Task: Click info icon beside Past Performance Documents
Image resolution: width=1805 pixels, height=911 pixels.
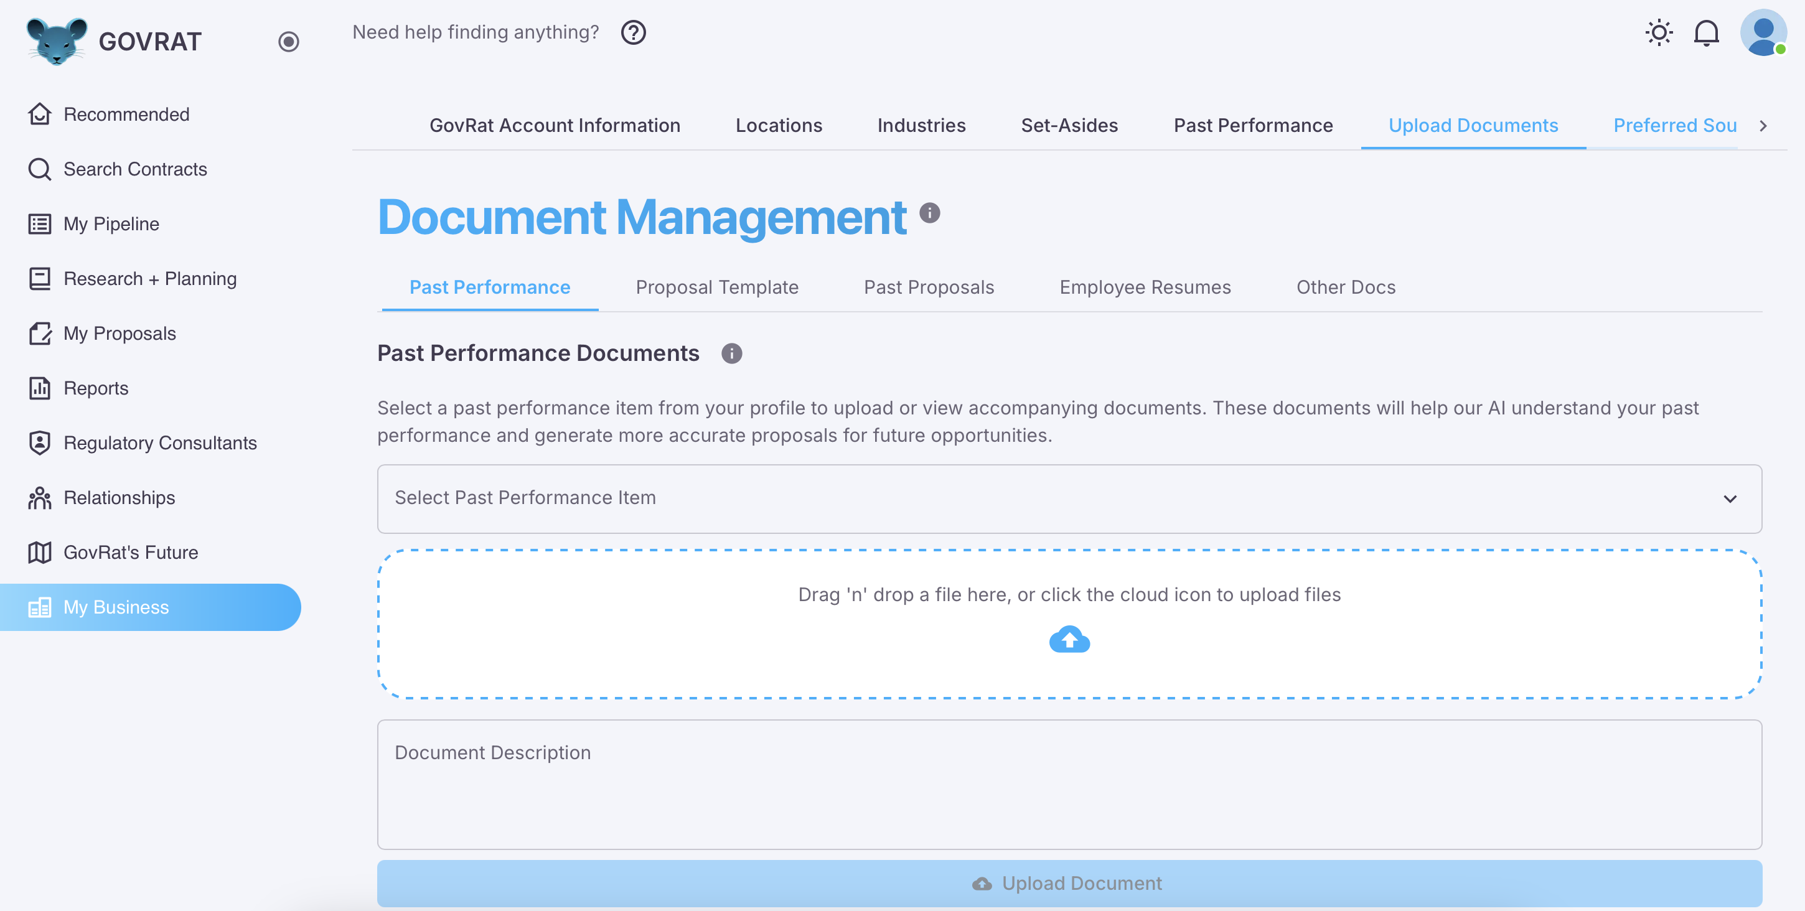Action: pos(731,353)
